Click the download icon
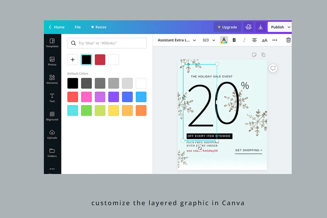The image size is (327, 218). [x=260, y=27]
